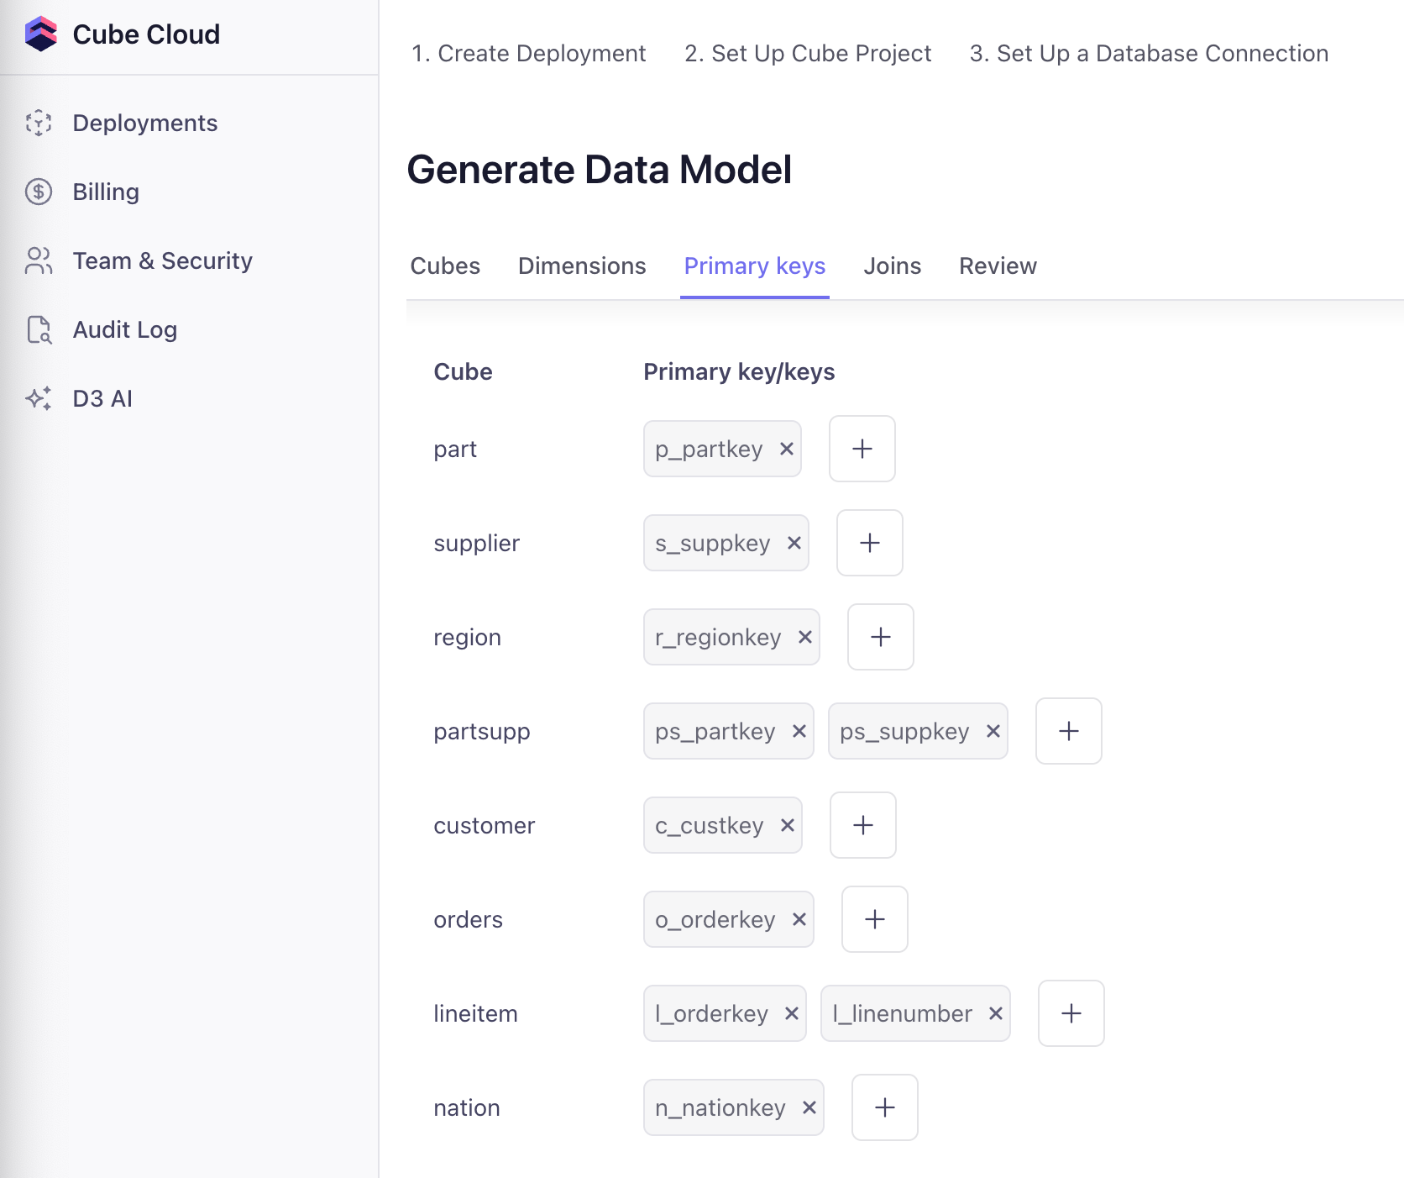The image size is (1404, 1178).
Task: Go to the Billing section
Action: point(106,192)
